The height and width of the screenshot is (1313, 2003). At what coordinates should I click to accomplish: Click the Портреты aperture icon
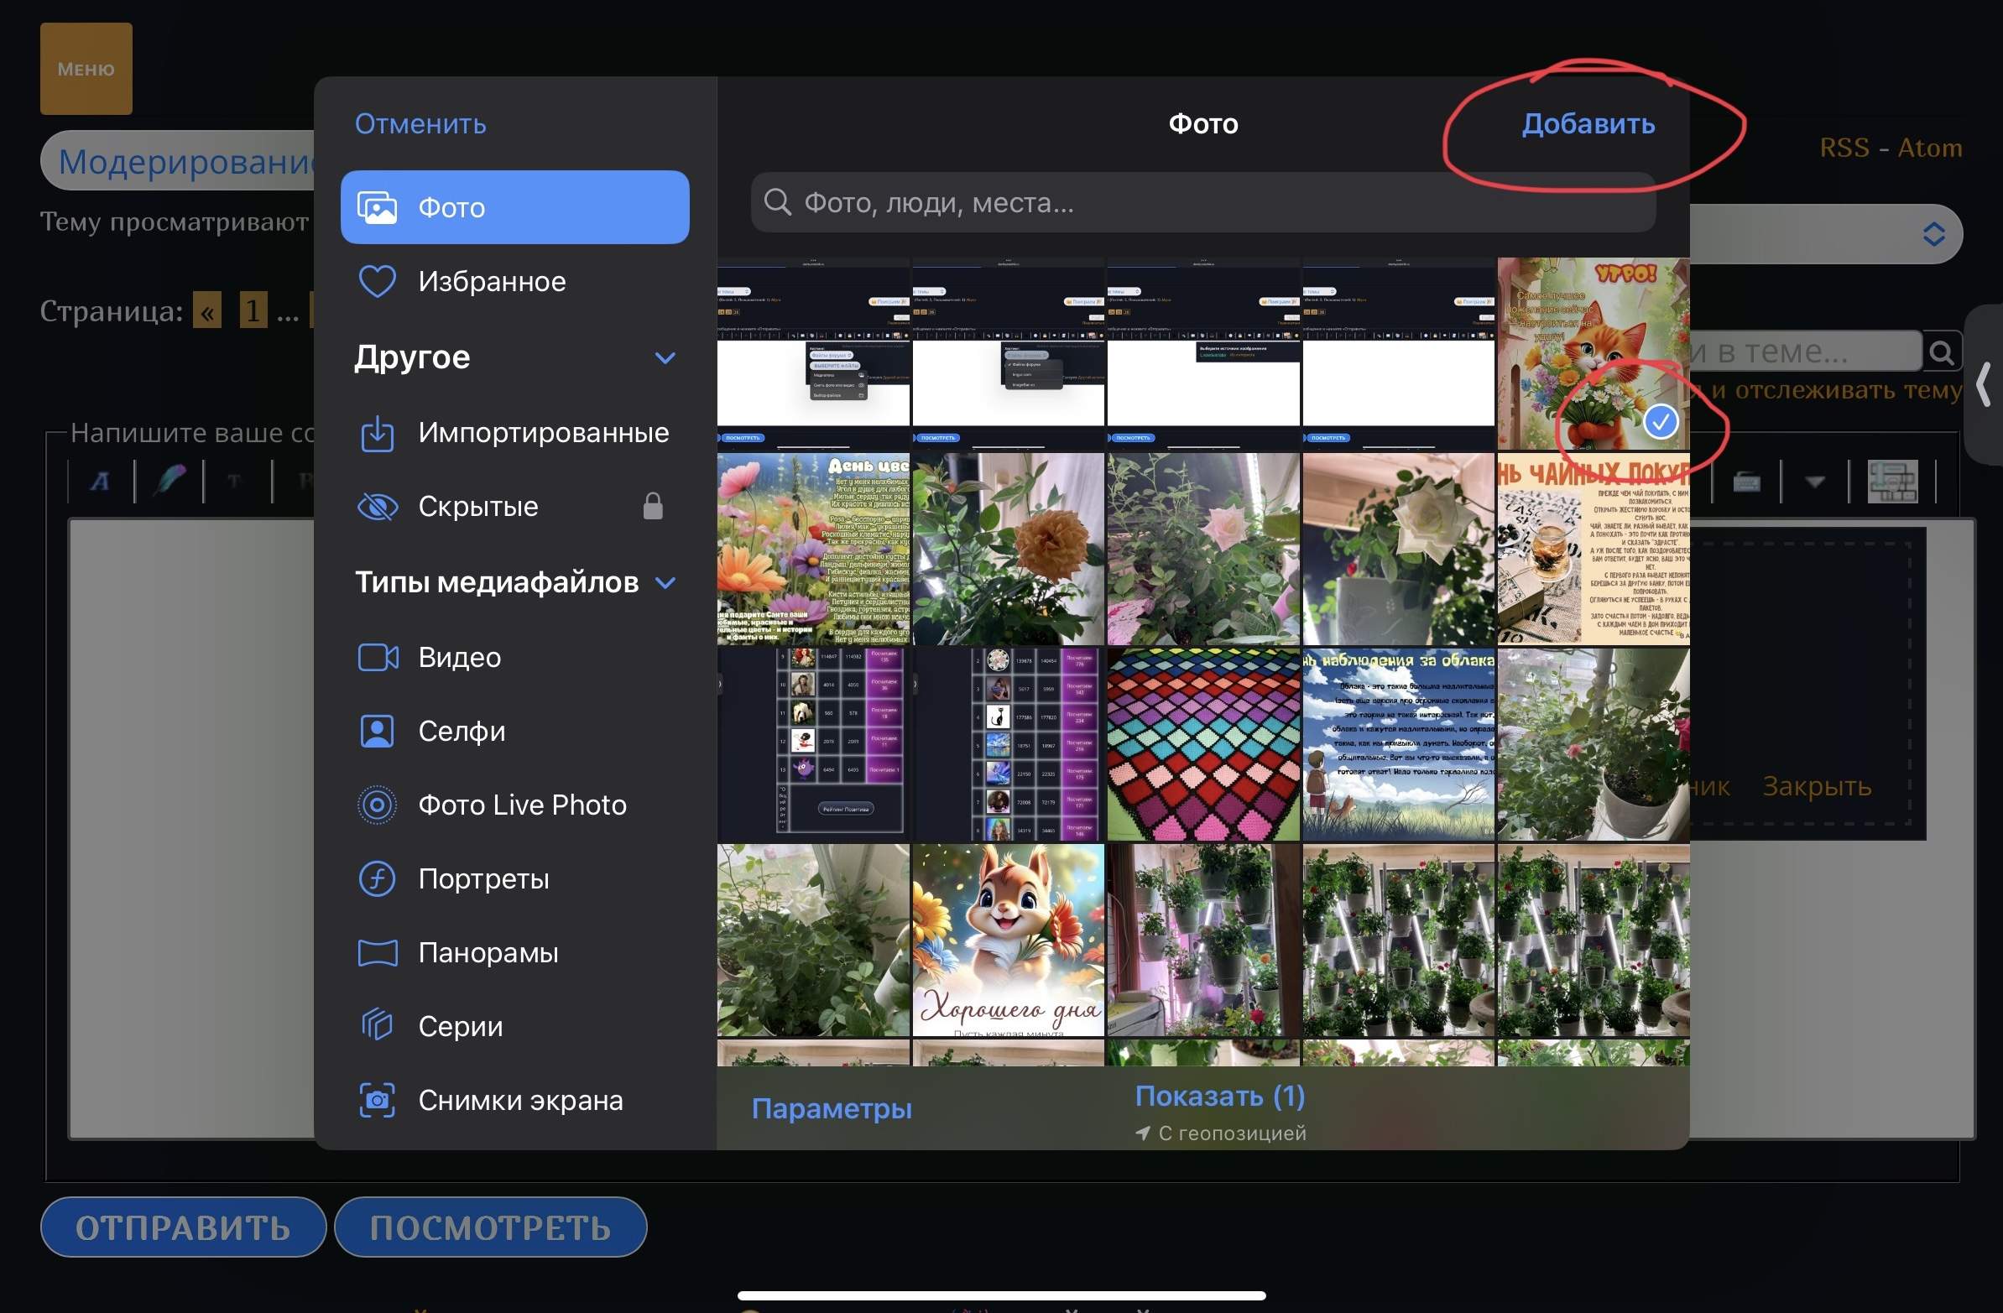tap(377, 879)
